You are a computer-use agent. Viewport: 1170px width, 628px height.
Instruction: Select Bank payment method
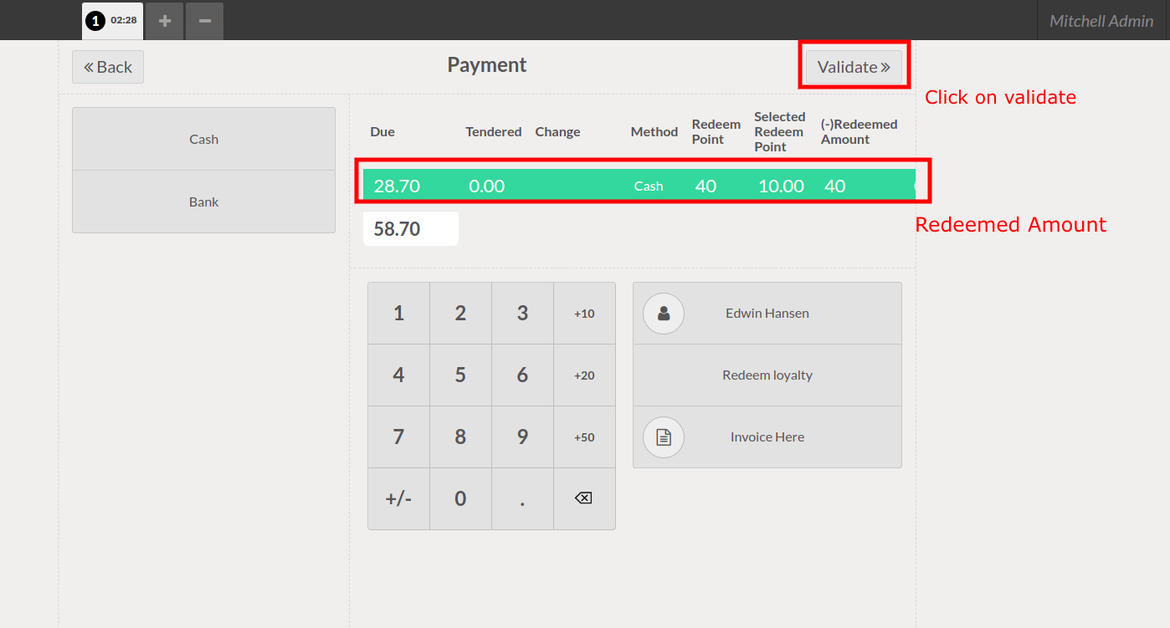click(203, 202)
